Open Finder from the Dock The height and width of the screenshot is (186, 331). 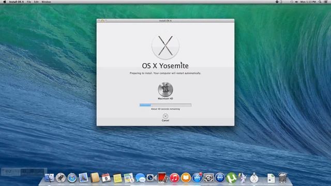(50, 178)
